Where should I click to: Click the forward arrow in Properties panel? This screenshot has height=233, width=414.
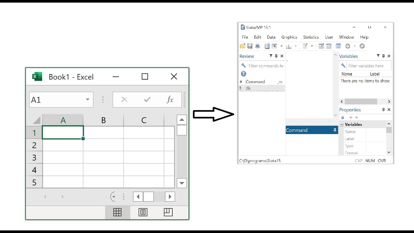(x=356, y=117)
